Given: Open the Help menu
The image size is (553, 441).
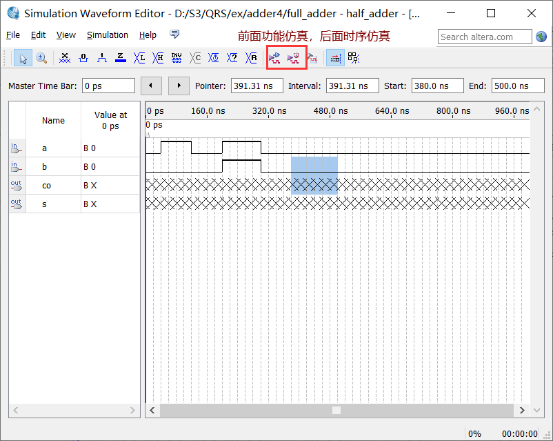Looking at the screenshot, I should pos(148,35).
